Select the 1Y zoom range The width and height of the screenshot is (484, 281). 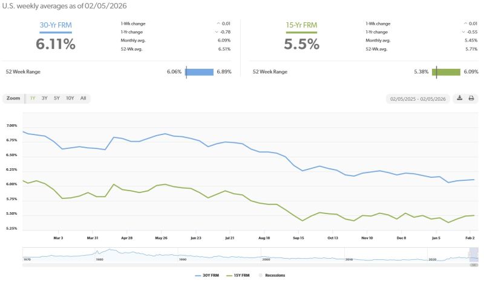(33, 98)
